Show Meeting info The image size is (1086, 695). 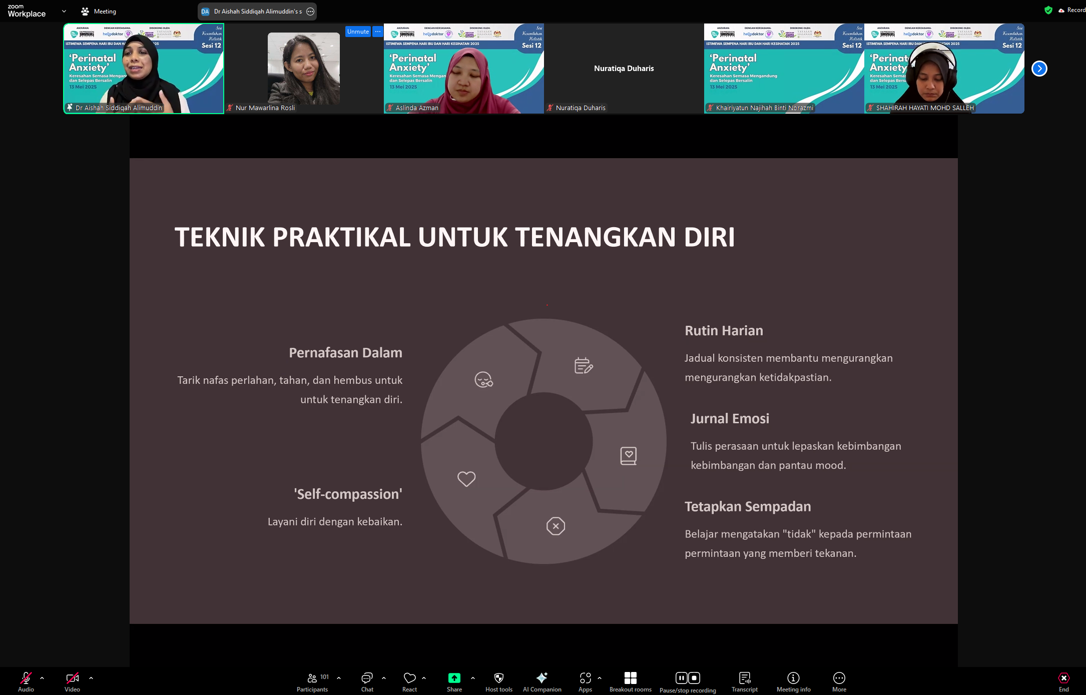tap(794, 681)
